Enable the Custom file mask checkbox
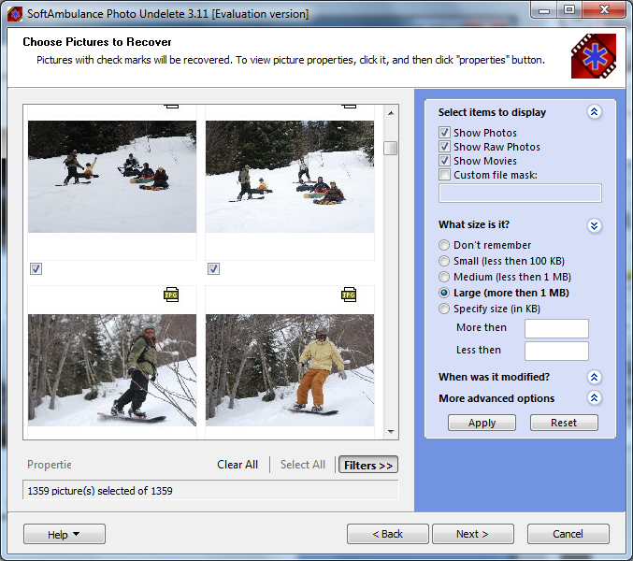The image size is (633, 561). tap(444, 175)
